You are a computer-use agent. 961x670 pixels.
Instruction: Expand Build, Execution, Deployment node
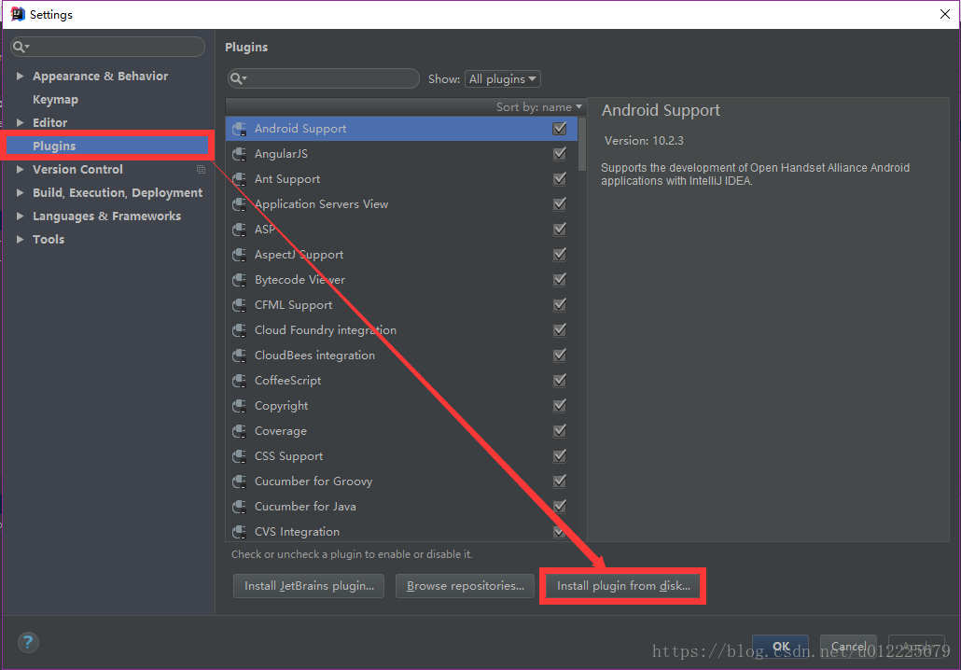tap(20, 192)
